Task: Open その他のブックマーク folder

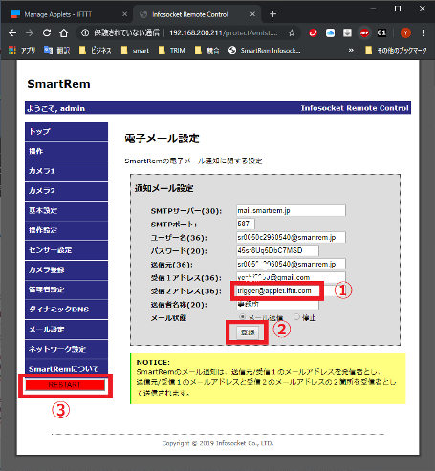Action: (x=396, y=50)
